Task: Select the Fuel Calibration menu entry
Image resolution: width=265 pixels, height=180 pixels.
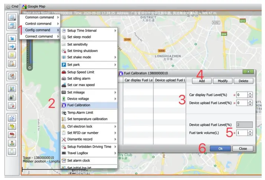Action: pos(89,105)
